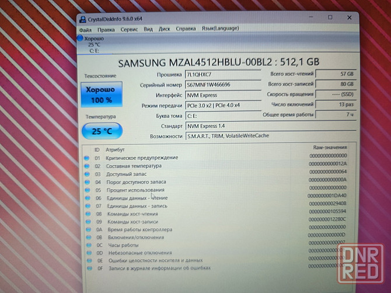Click the Возможности field S.M.A.R.T., TRIM
391x293 pixels.
pos(271,136)
